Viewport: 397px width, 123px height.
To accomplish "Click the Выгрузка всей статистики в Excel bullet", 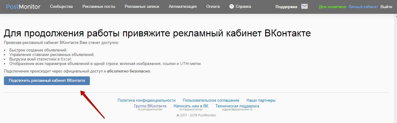I will (x=40, y=59).
